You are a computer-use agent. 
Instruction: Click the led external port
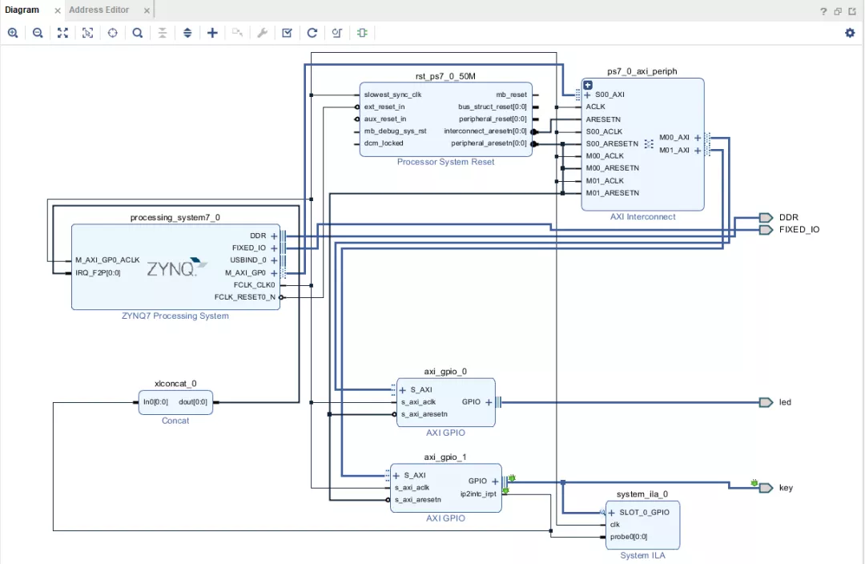click(x=766, y=402)
